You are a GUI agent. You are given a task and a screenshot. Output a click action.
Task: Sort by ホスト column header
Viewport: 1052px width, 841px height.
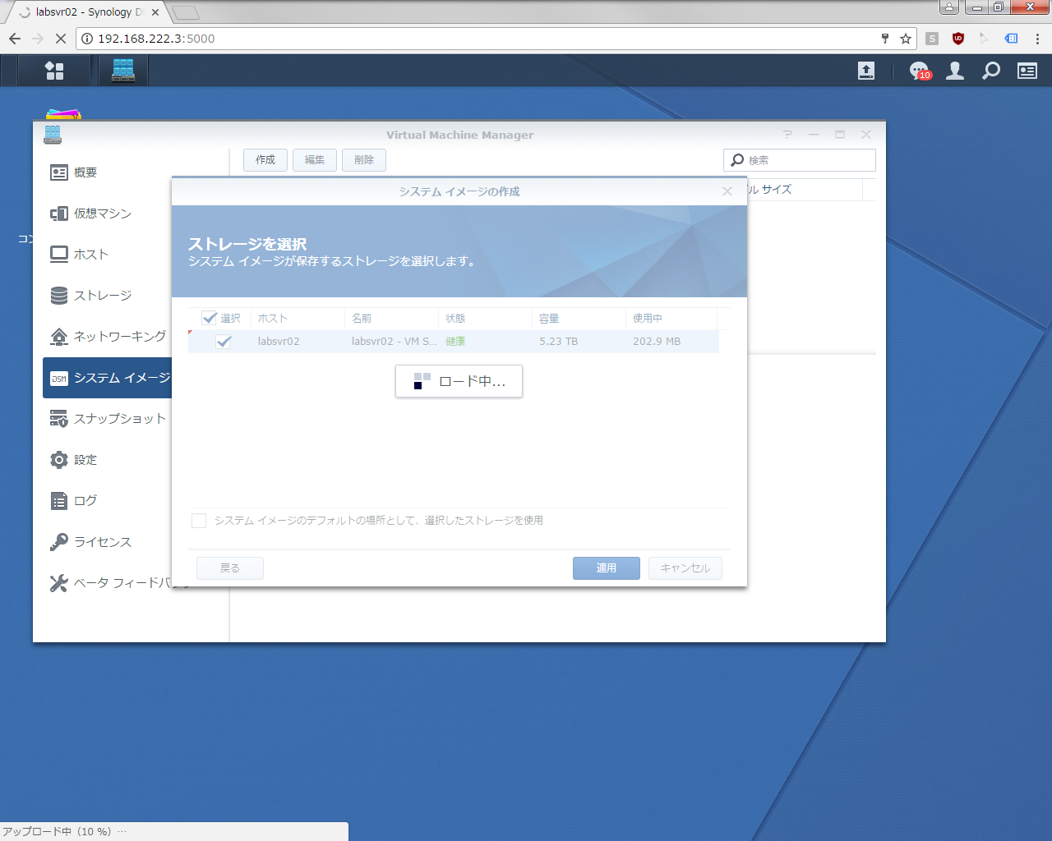coord(298,319)
